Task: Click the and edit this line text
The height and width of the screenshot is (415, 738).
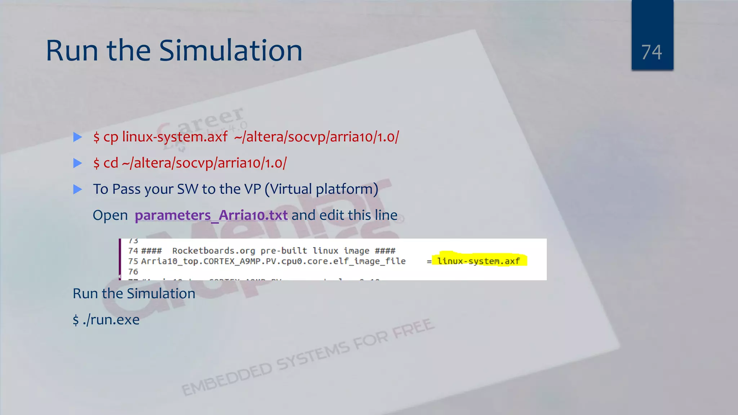Action: click(344, 215)
